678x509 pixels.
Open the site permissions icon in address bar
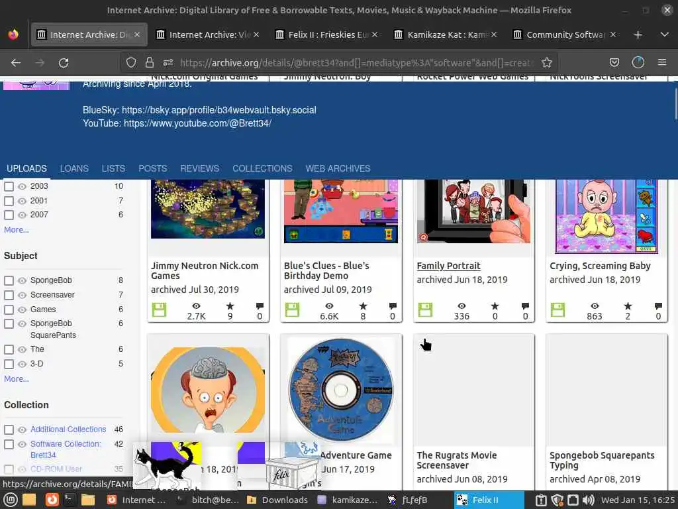(168, 63)
